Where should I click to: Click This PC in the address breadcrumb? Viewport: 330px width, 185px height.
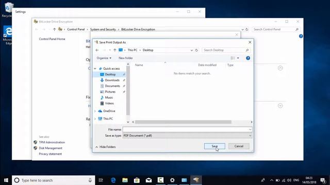tap(133, 50)
